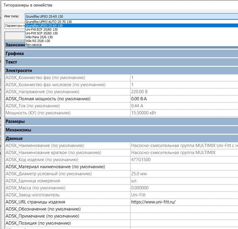Expand the Размеры parameter group
The height and width of the screenshot is (229, 238).
pos(121,121)
